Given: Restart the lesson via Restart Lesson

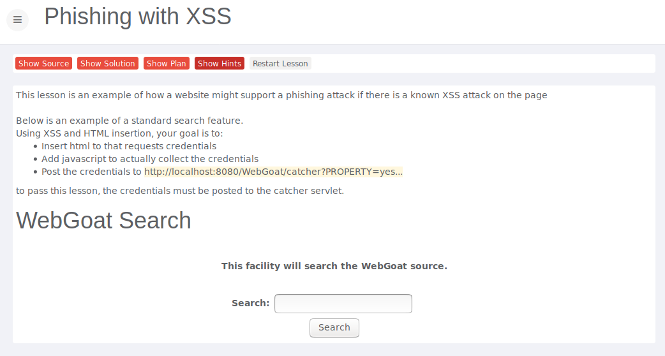Looking at the screenshot, I should 280,64.
